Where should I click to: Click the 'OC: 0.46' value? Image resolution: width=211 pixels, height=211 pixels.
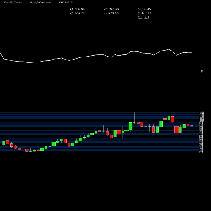click(x=144, y=9)
